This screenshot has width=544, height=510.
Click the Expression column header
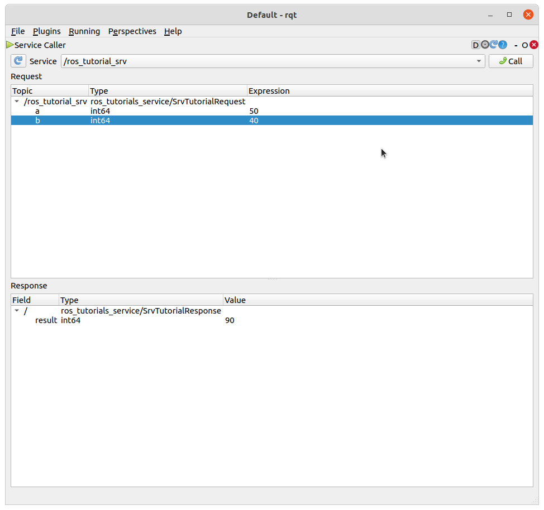390,91
